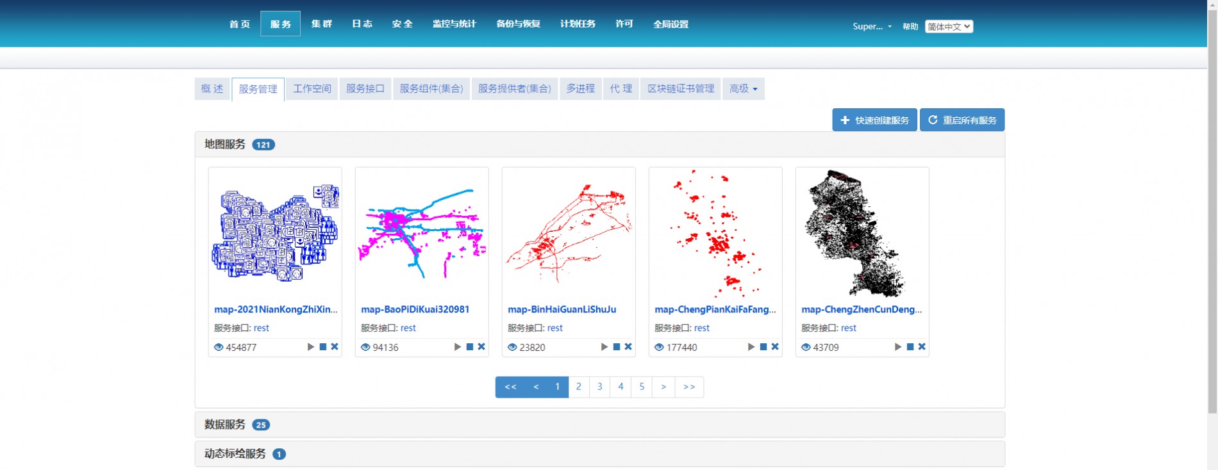Open the 计划任务 menu
Image resolution: width=1218 pixels, height=470 pixels.
578,24
